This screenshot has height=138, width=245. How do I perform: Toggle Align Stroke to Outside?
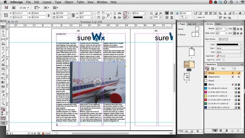[227, 39]
